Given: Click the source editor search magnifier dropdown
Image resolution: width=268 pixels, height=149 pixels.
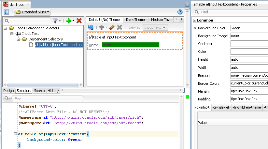Looking at the screenshot, I should (7, 98).
